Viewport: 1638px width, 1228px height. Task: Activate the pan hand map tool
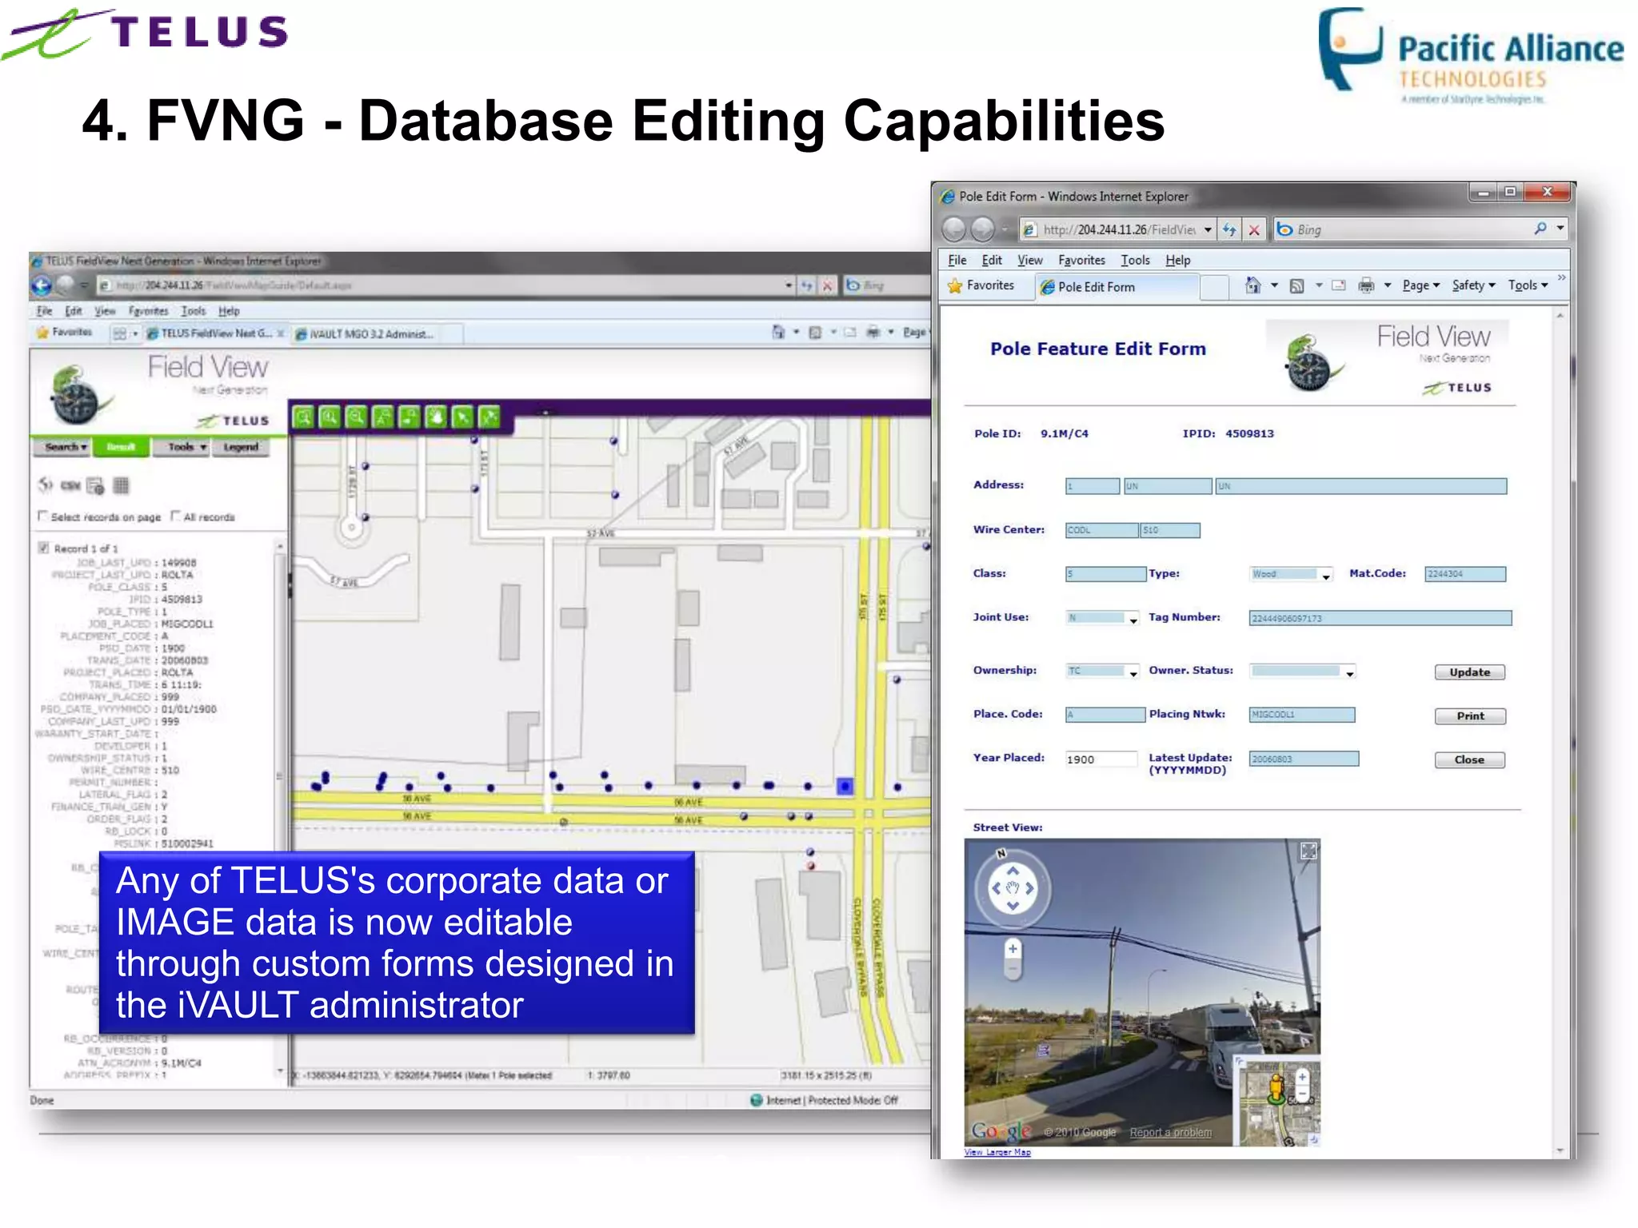click(x=436, y=417)
